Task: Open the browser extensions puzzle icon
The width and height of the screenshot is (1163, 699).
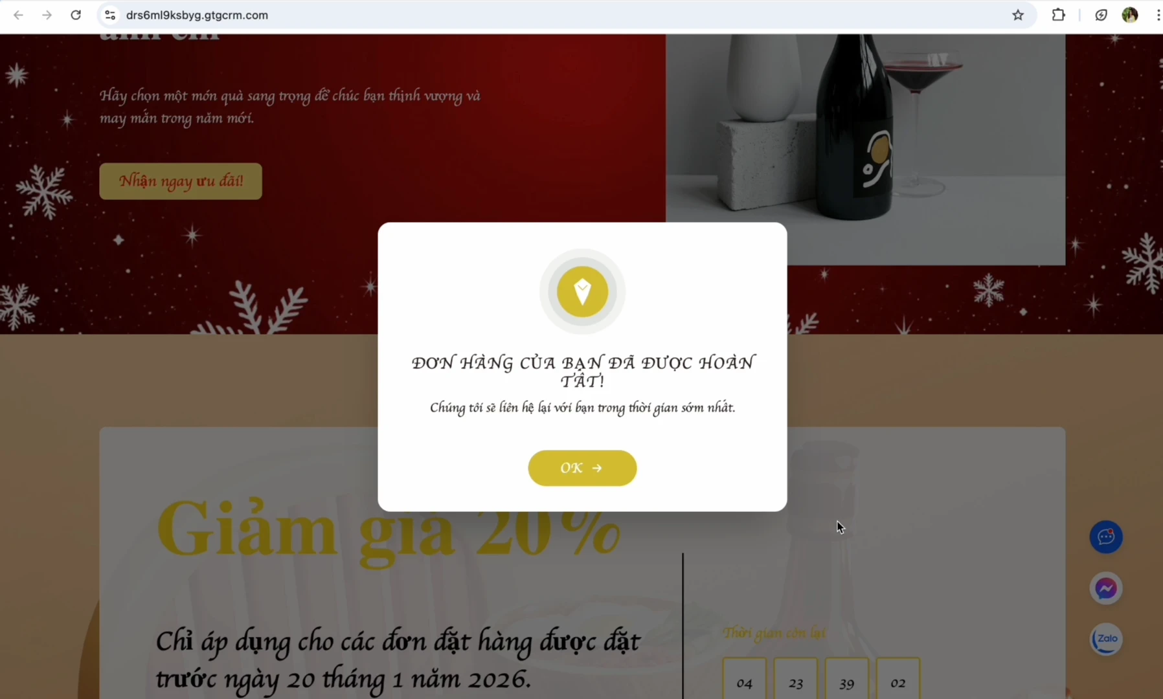Action: pos(1058,15)
